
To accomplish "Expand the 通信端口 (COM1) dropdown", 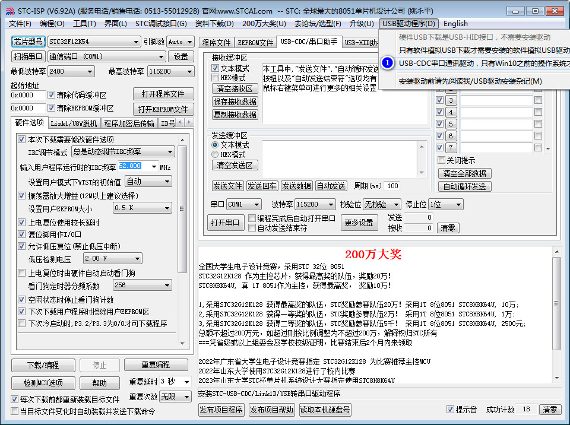I will tap(161, 57).
